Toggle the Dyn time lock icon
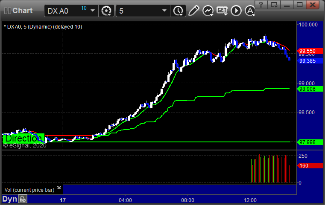Image resolution: width=325 pixels, height=205 pixels. [x=23, y=199]
